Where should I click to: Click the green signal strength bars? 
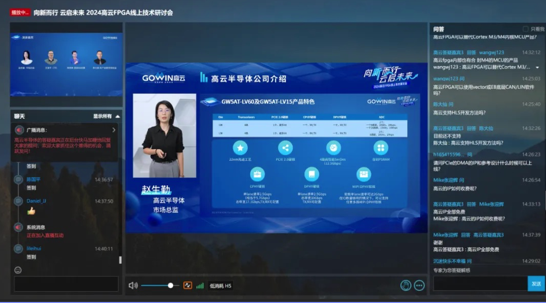tap(200, 285)
